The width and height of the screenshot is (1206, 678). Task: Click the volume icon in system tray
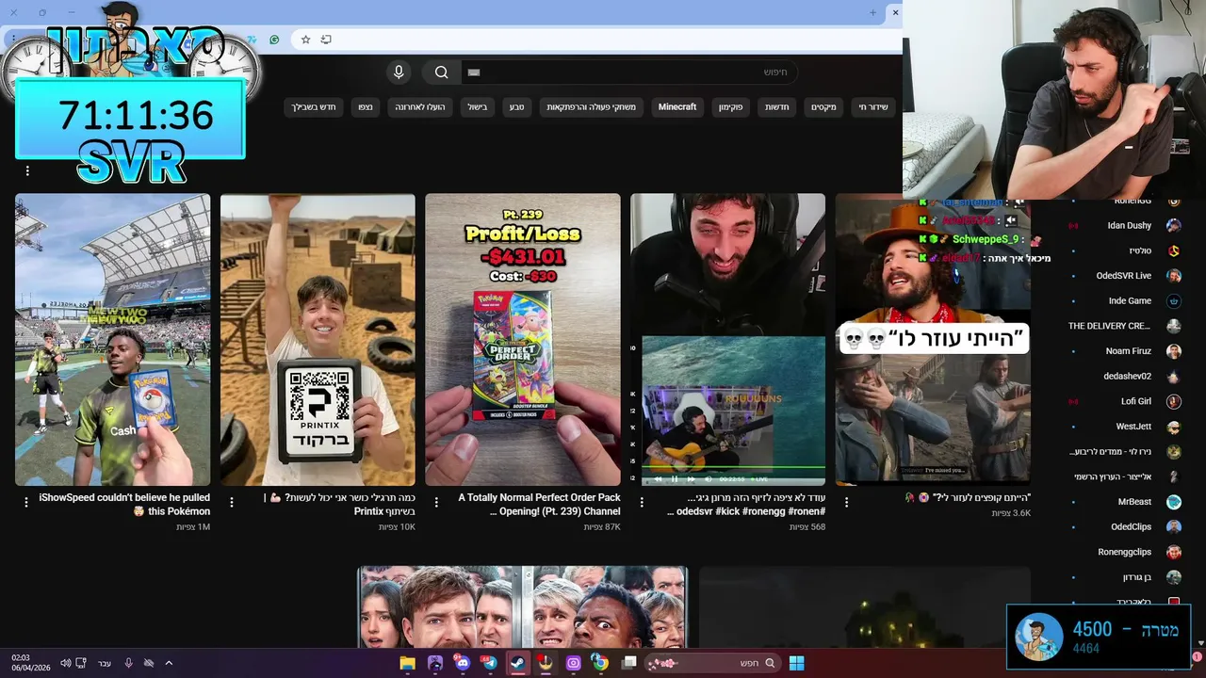(65, 663)
